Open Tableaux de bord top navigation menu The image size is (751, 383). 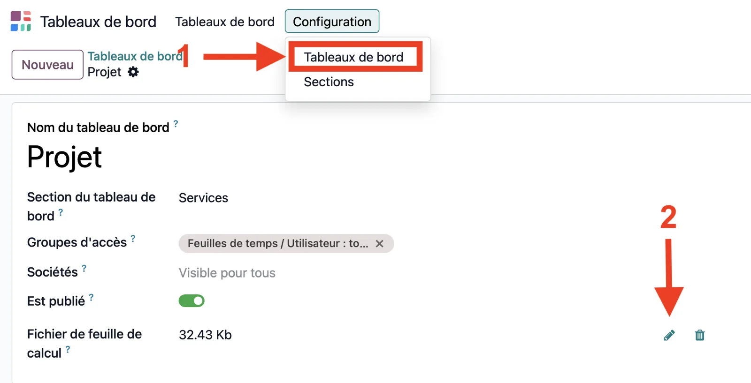click(225, 22)
